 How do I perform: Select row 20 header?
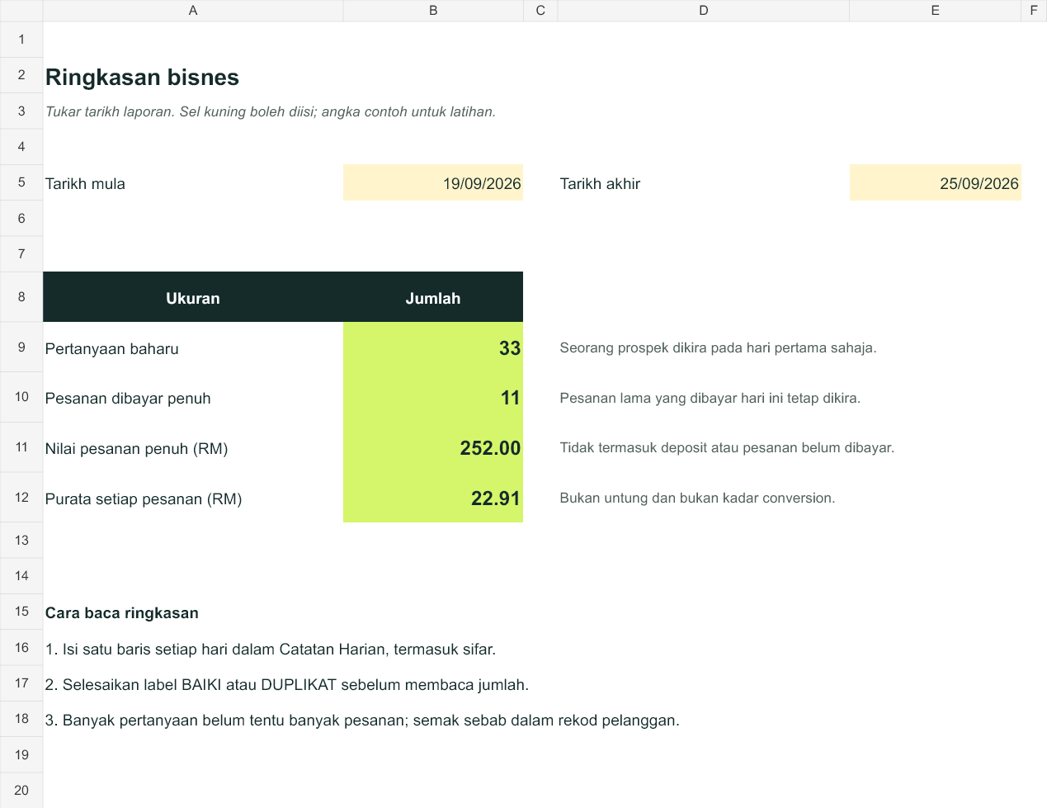(x=21, y=791)
